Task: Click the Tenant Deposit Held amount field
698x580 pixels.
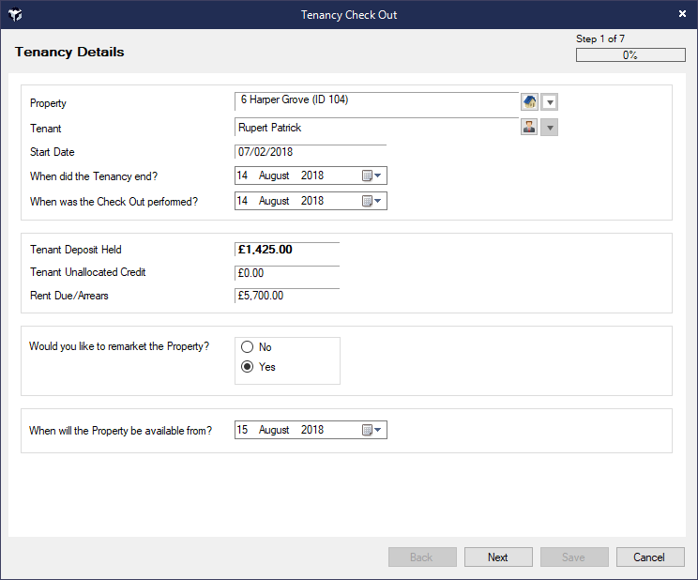Action: pyautogui.click(x=286, y=250)
